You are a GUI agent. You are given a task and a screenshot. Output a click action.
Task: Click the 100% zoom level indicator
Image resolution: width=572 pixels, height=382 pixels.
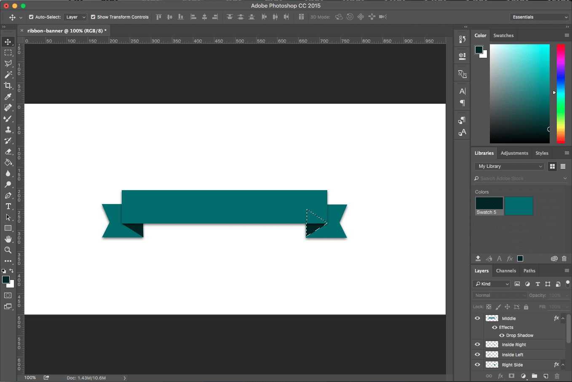click(29, 377)
